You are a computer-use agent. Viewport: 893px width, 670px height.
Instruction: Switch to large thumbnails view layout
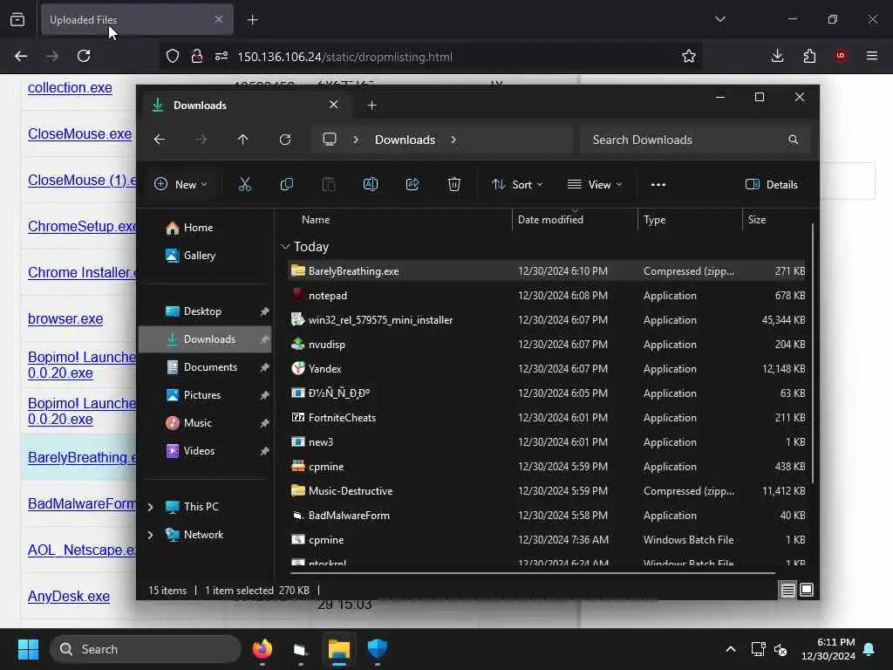pos(807,591)
